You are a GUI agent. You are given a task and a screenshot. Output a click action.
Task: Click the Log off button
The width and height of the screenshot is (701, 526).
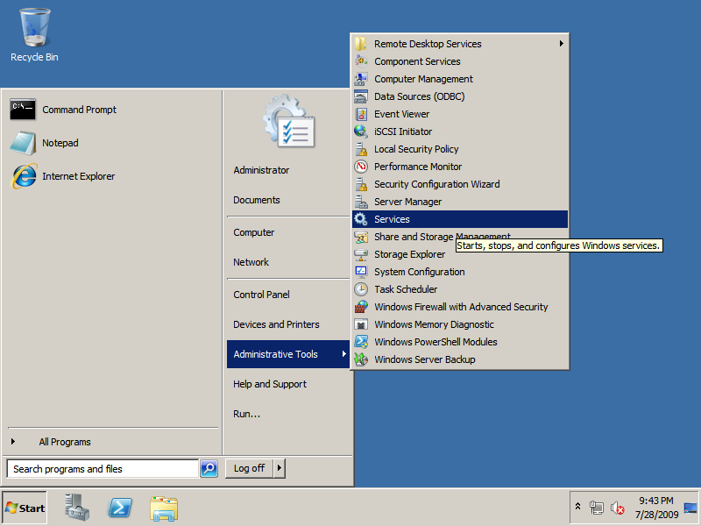point(249,468)
